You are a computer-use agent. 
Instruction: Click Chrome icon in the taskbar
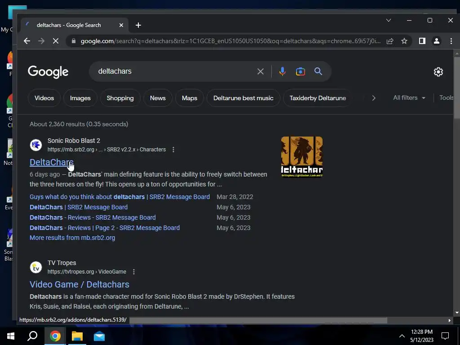point(55,336)
